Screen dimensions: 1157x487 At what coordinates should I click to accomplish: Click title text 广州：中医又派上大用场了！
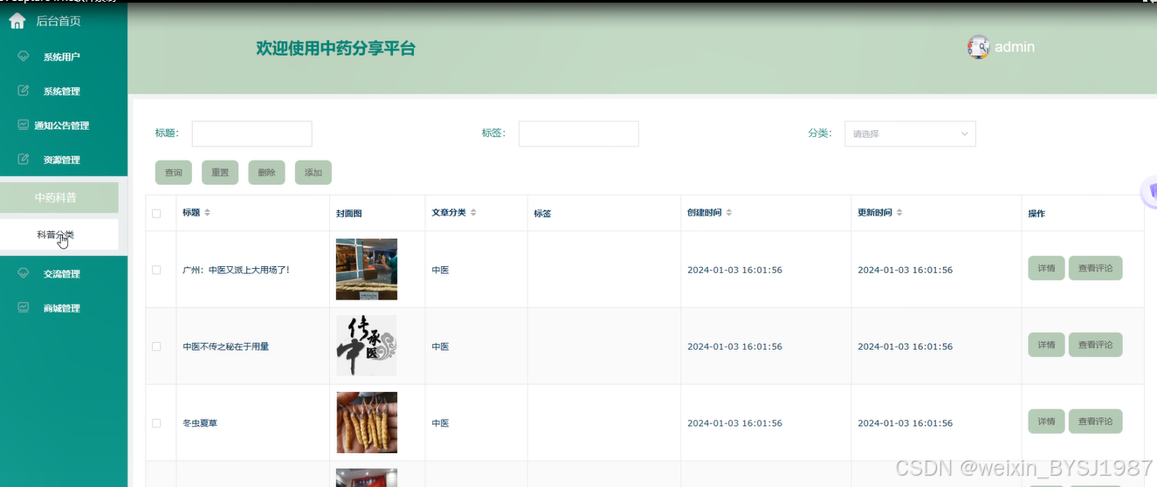coord(236,270)
